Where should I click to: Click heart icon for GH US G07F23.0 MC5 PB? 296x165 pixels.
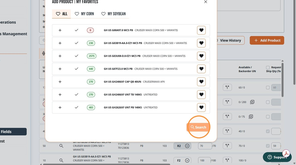click(x=201, y=69)
